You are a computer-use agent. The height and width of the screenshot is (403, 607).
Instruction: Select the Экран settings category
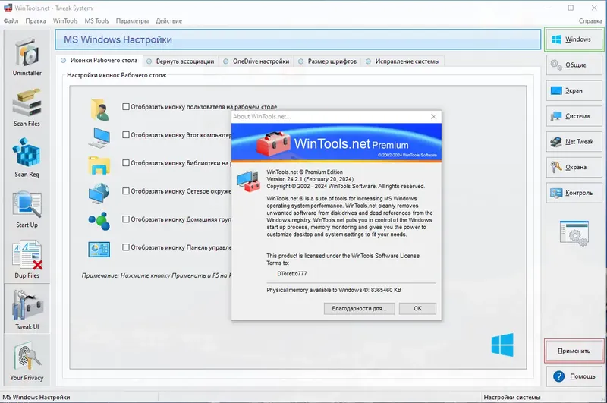tap(574, 90)
